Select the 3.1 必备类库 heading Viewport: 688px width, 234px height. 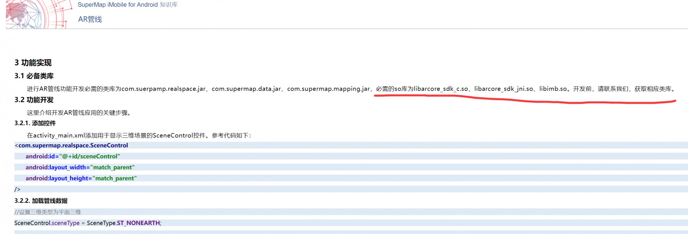point(34,76)
